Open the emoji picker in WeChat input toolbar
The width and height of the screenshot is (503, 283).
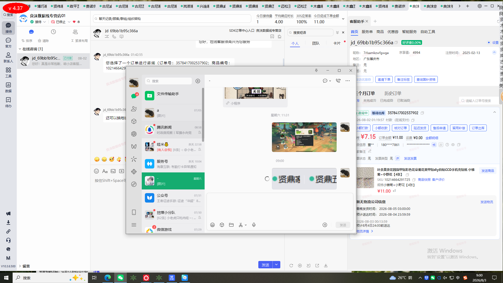(x=212, y=225)
